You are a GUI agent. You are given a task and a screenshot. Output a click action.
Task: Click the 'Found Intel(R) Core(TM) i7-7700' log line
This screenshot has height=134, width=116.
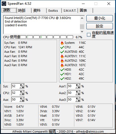38,18
